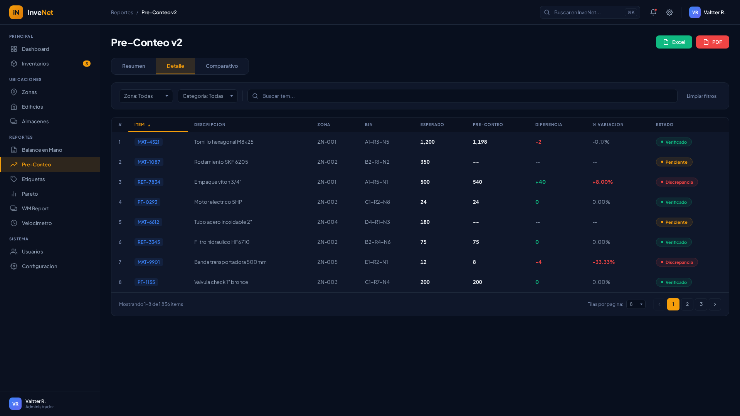Open Pareto report from sidebar
Image resolution: width=740 pixels, height=416 pixels.
click(30, 194)
